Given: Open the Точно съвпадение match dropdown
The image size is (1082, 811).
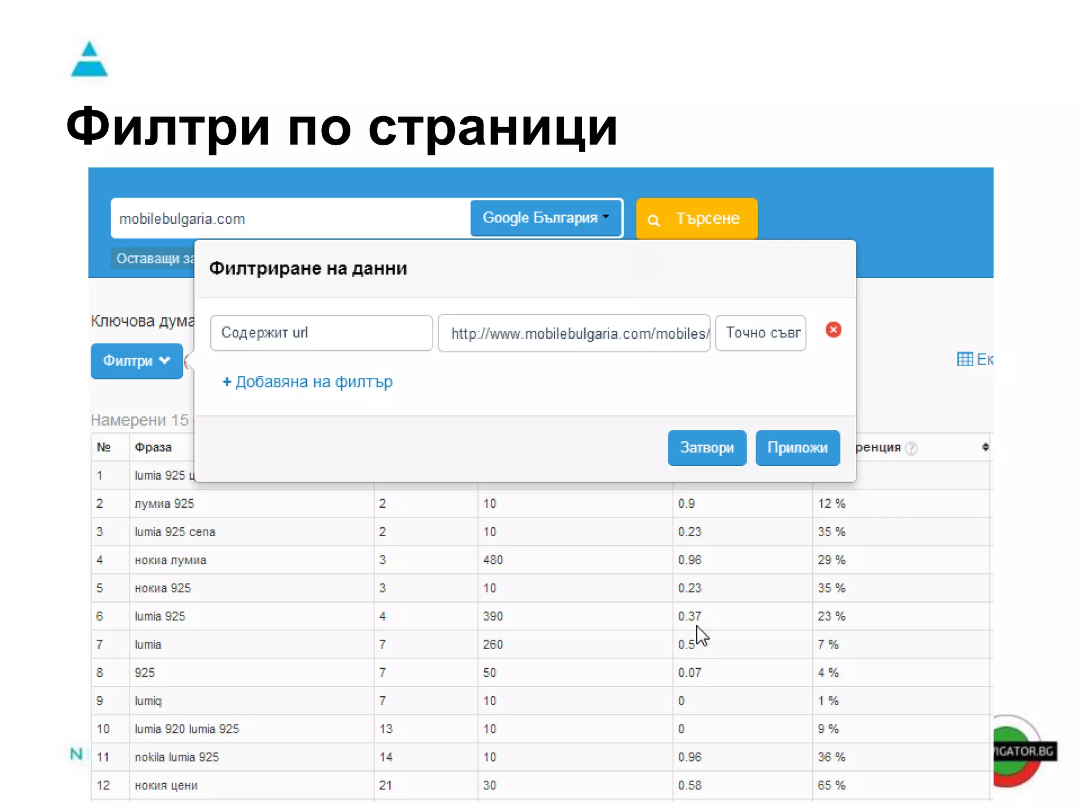Looking at the screenshot, I should click(x=760, y=333).
